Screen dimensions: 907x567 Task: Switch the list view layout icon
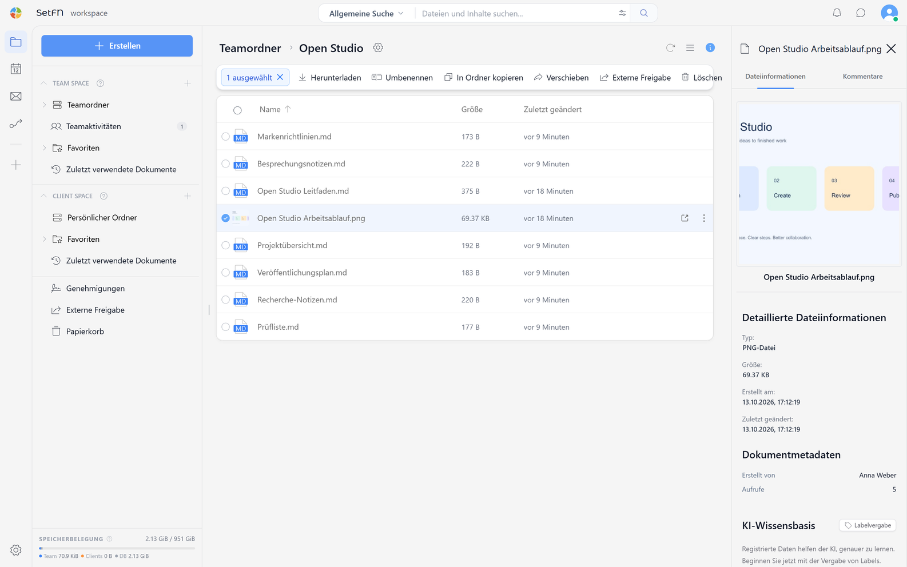[690, 48]
